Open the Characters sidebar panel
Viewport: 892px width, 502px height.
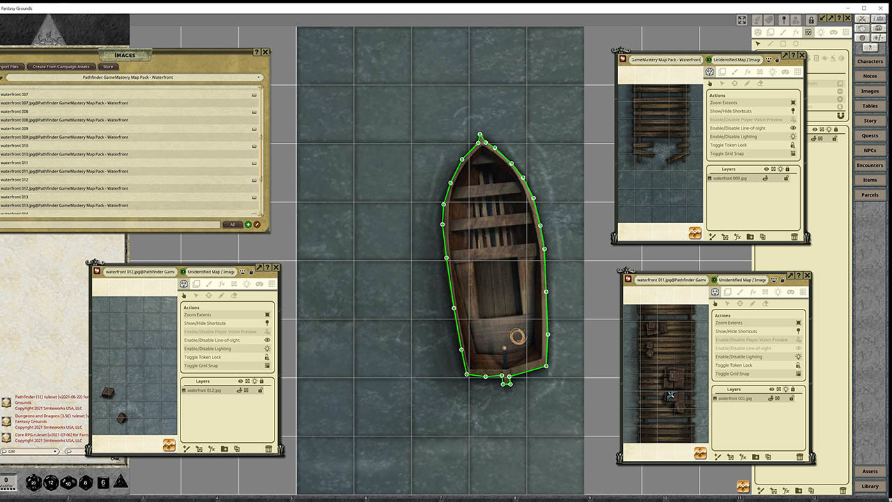[x=870, y=61]
